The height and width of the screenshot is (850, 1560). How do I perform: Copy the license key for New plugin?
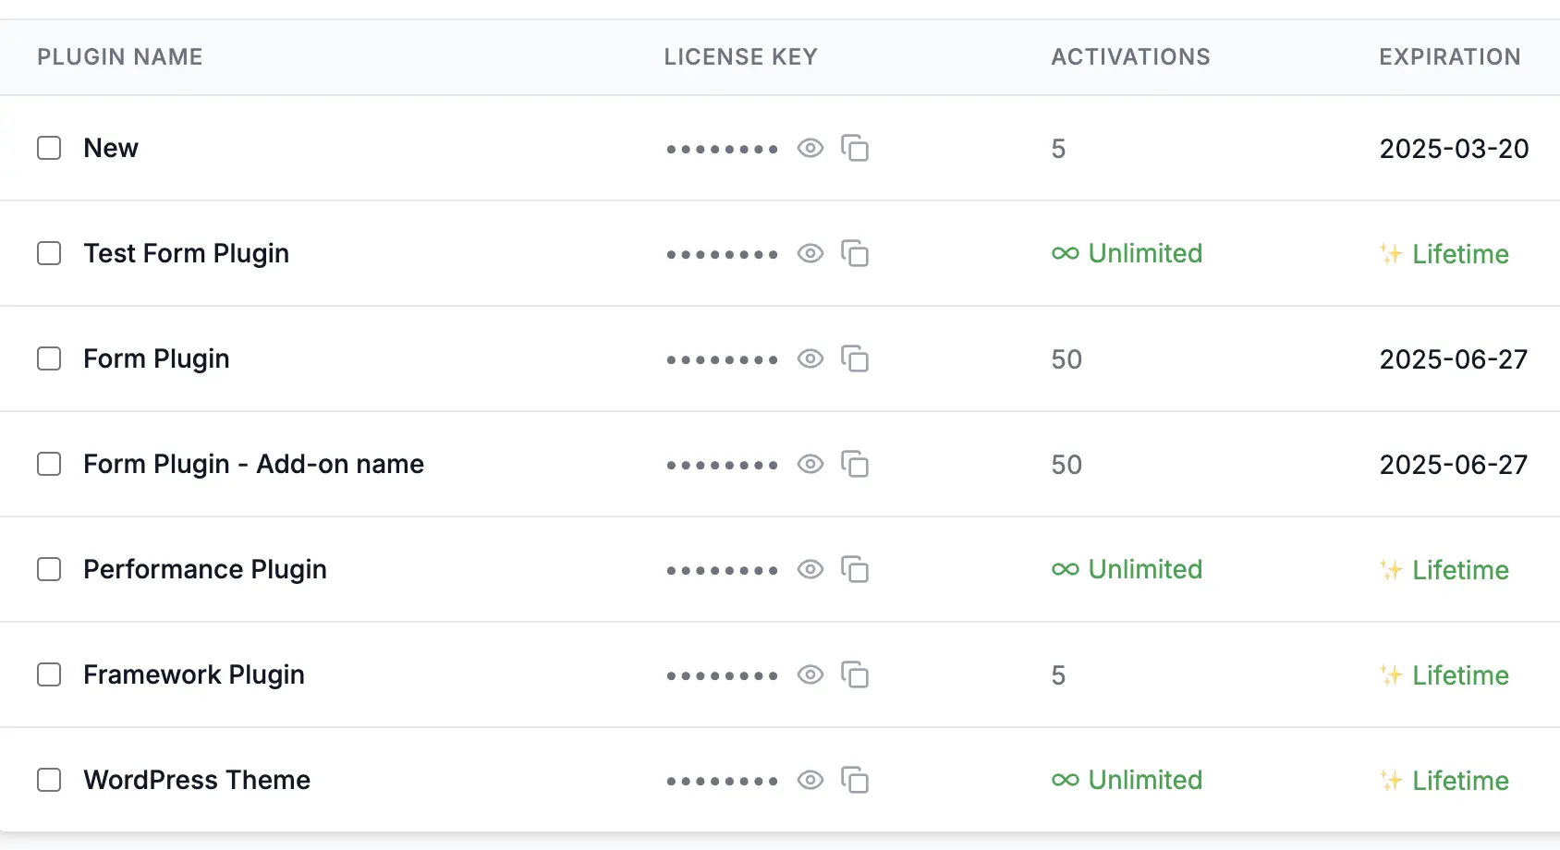point(855,148)
